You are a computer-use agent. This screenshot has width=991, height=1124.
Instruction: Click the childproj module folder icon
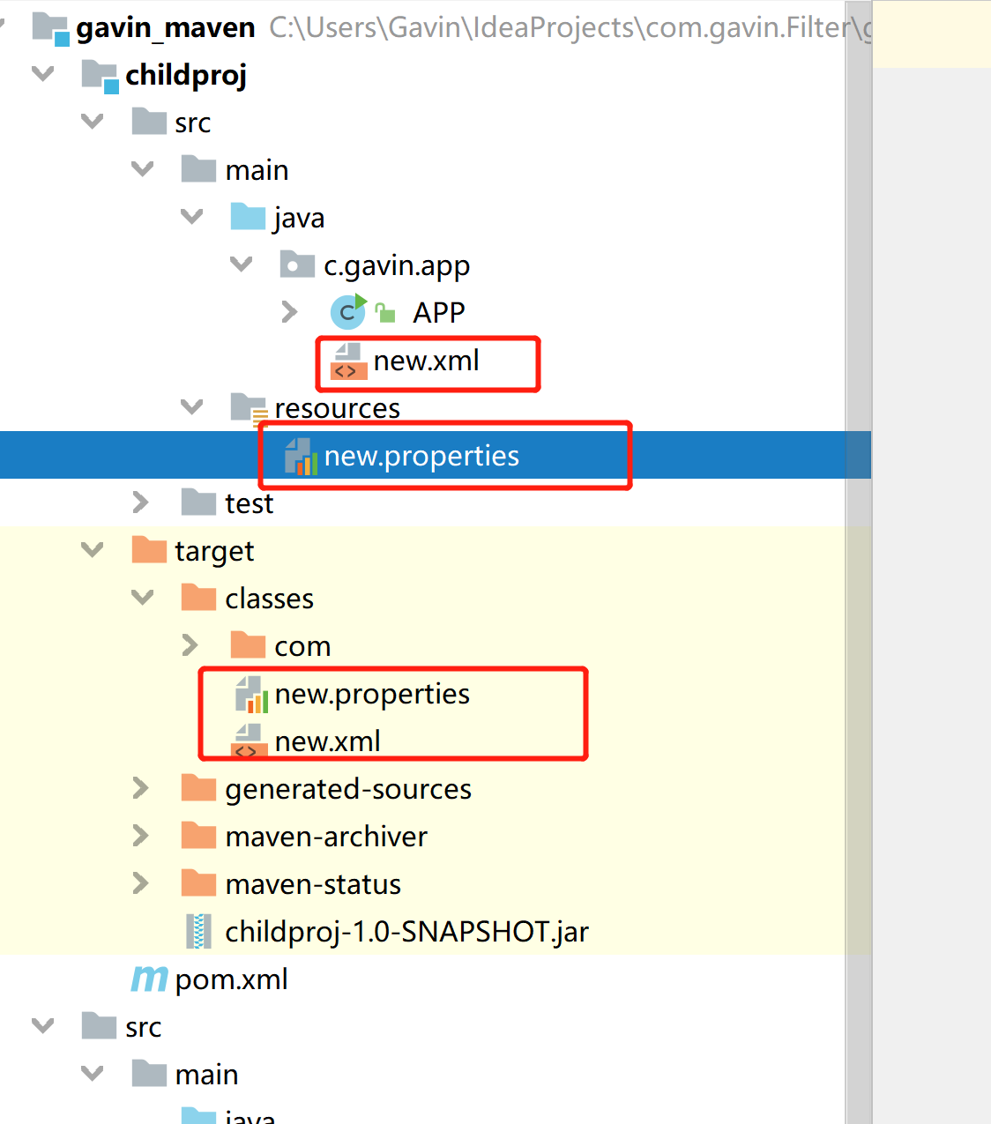pyautogui.click(x=101, y=77)
